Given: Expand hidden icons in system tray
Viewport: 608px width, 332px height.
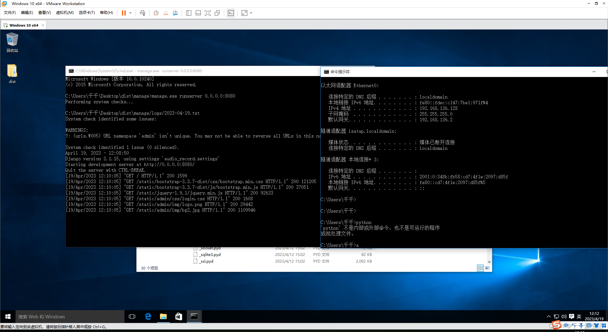Looking at the screenshot, I should (x=548, y=316).
